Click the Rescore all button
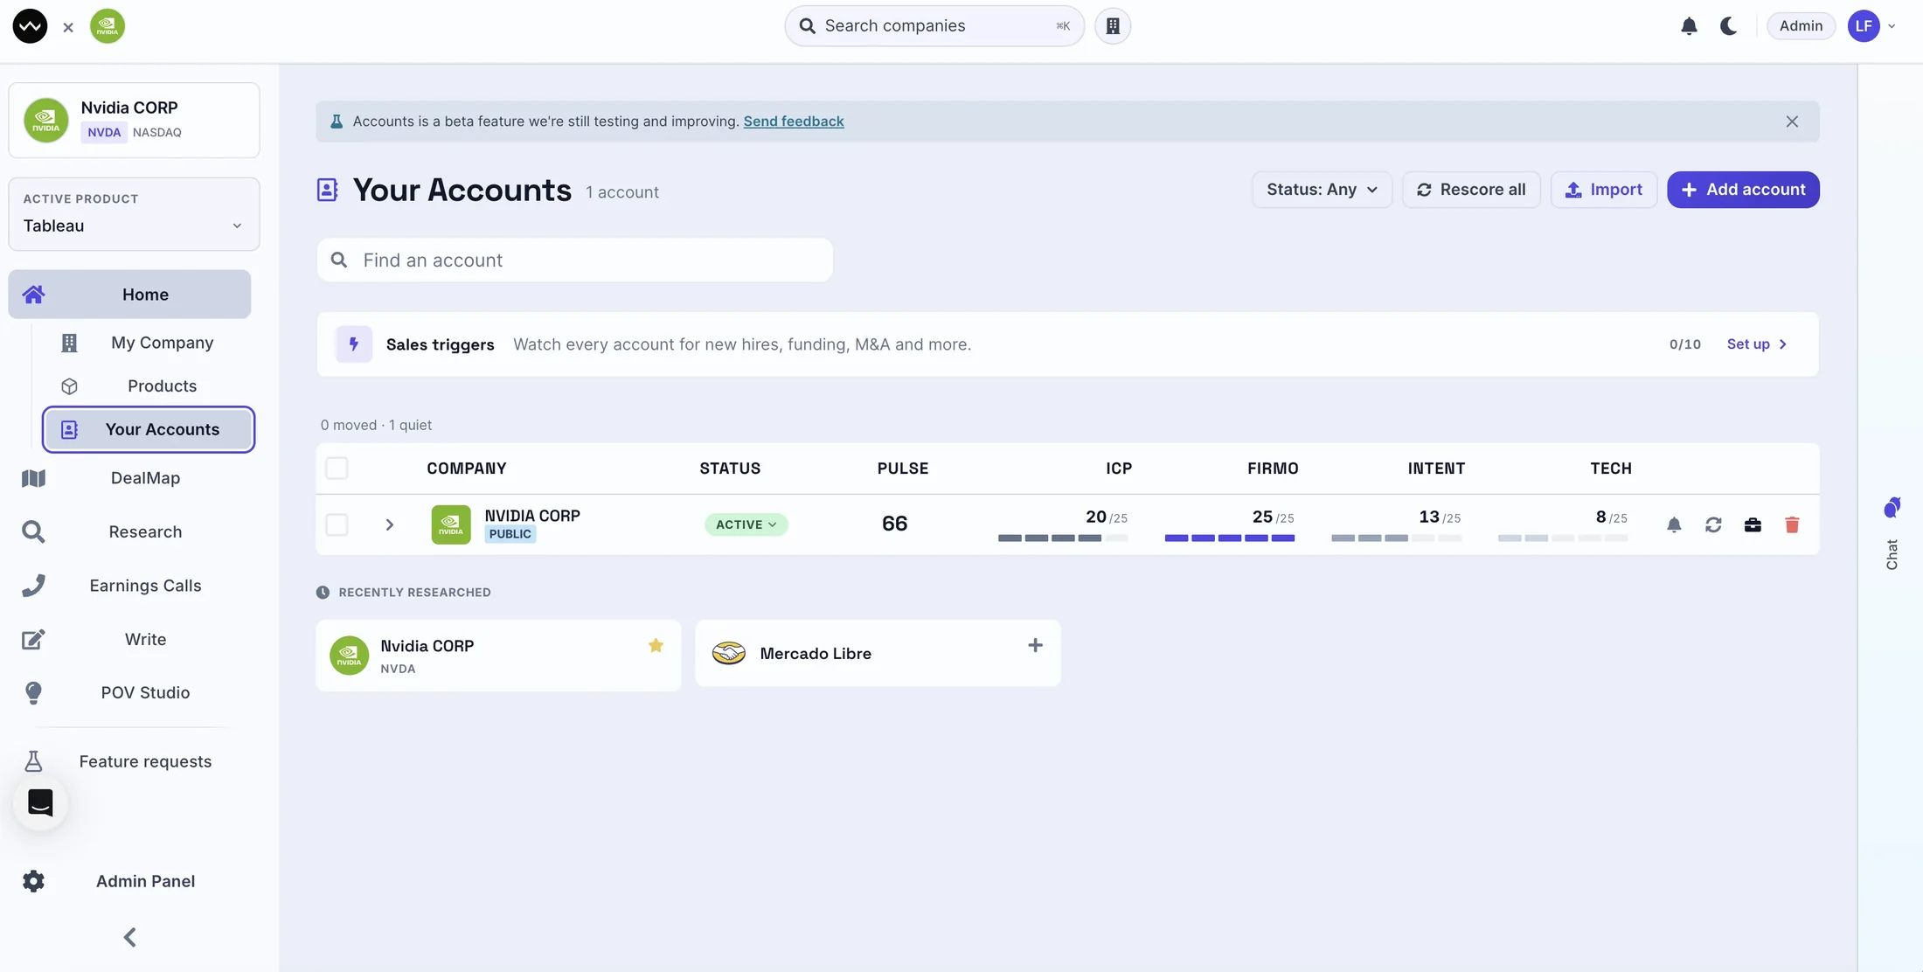The image size is (1923, 972). 1471,190
